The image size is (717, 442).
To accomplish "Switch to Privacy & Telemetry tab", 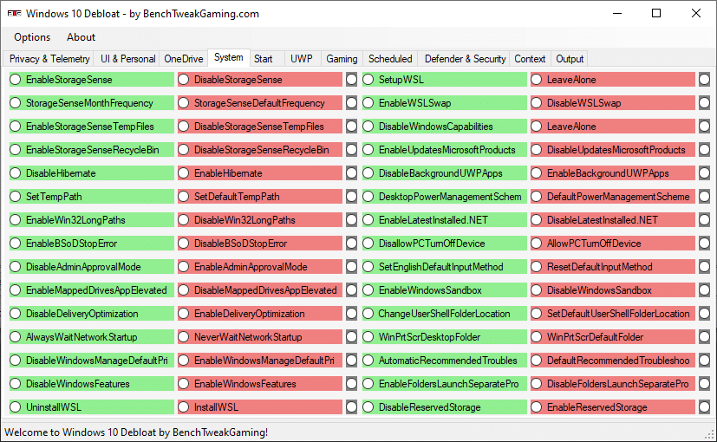I will [49, 59].
